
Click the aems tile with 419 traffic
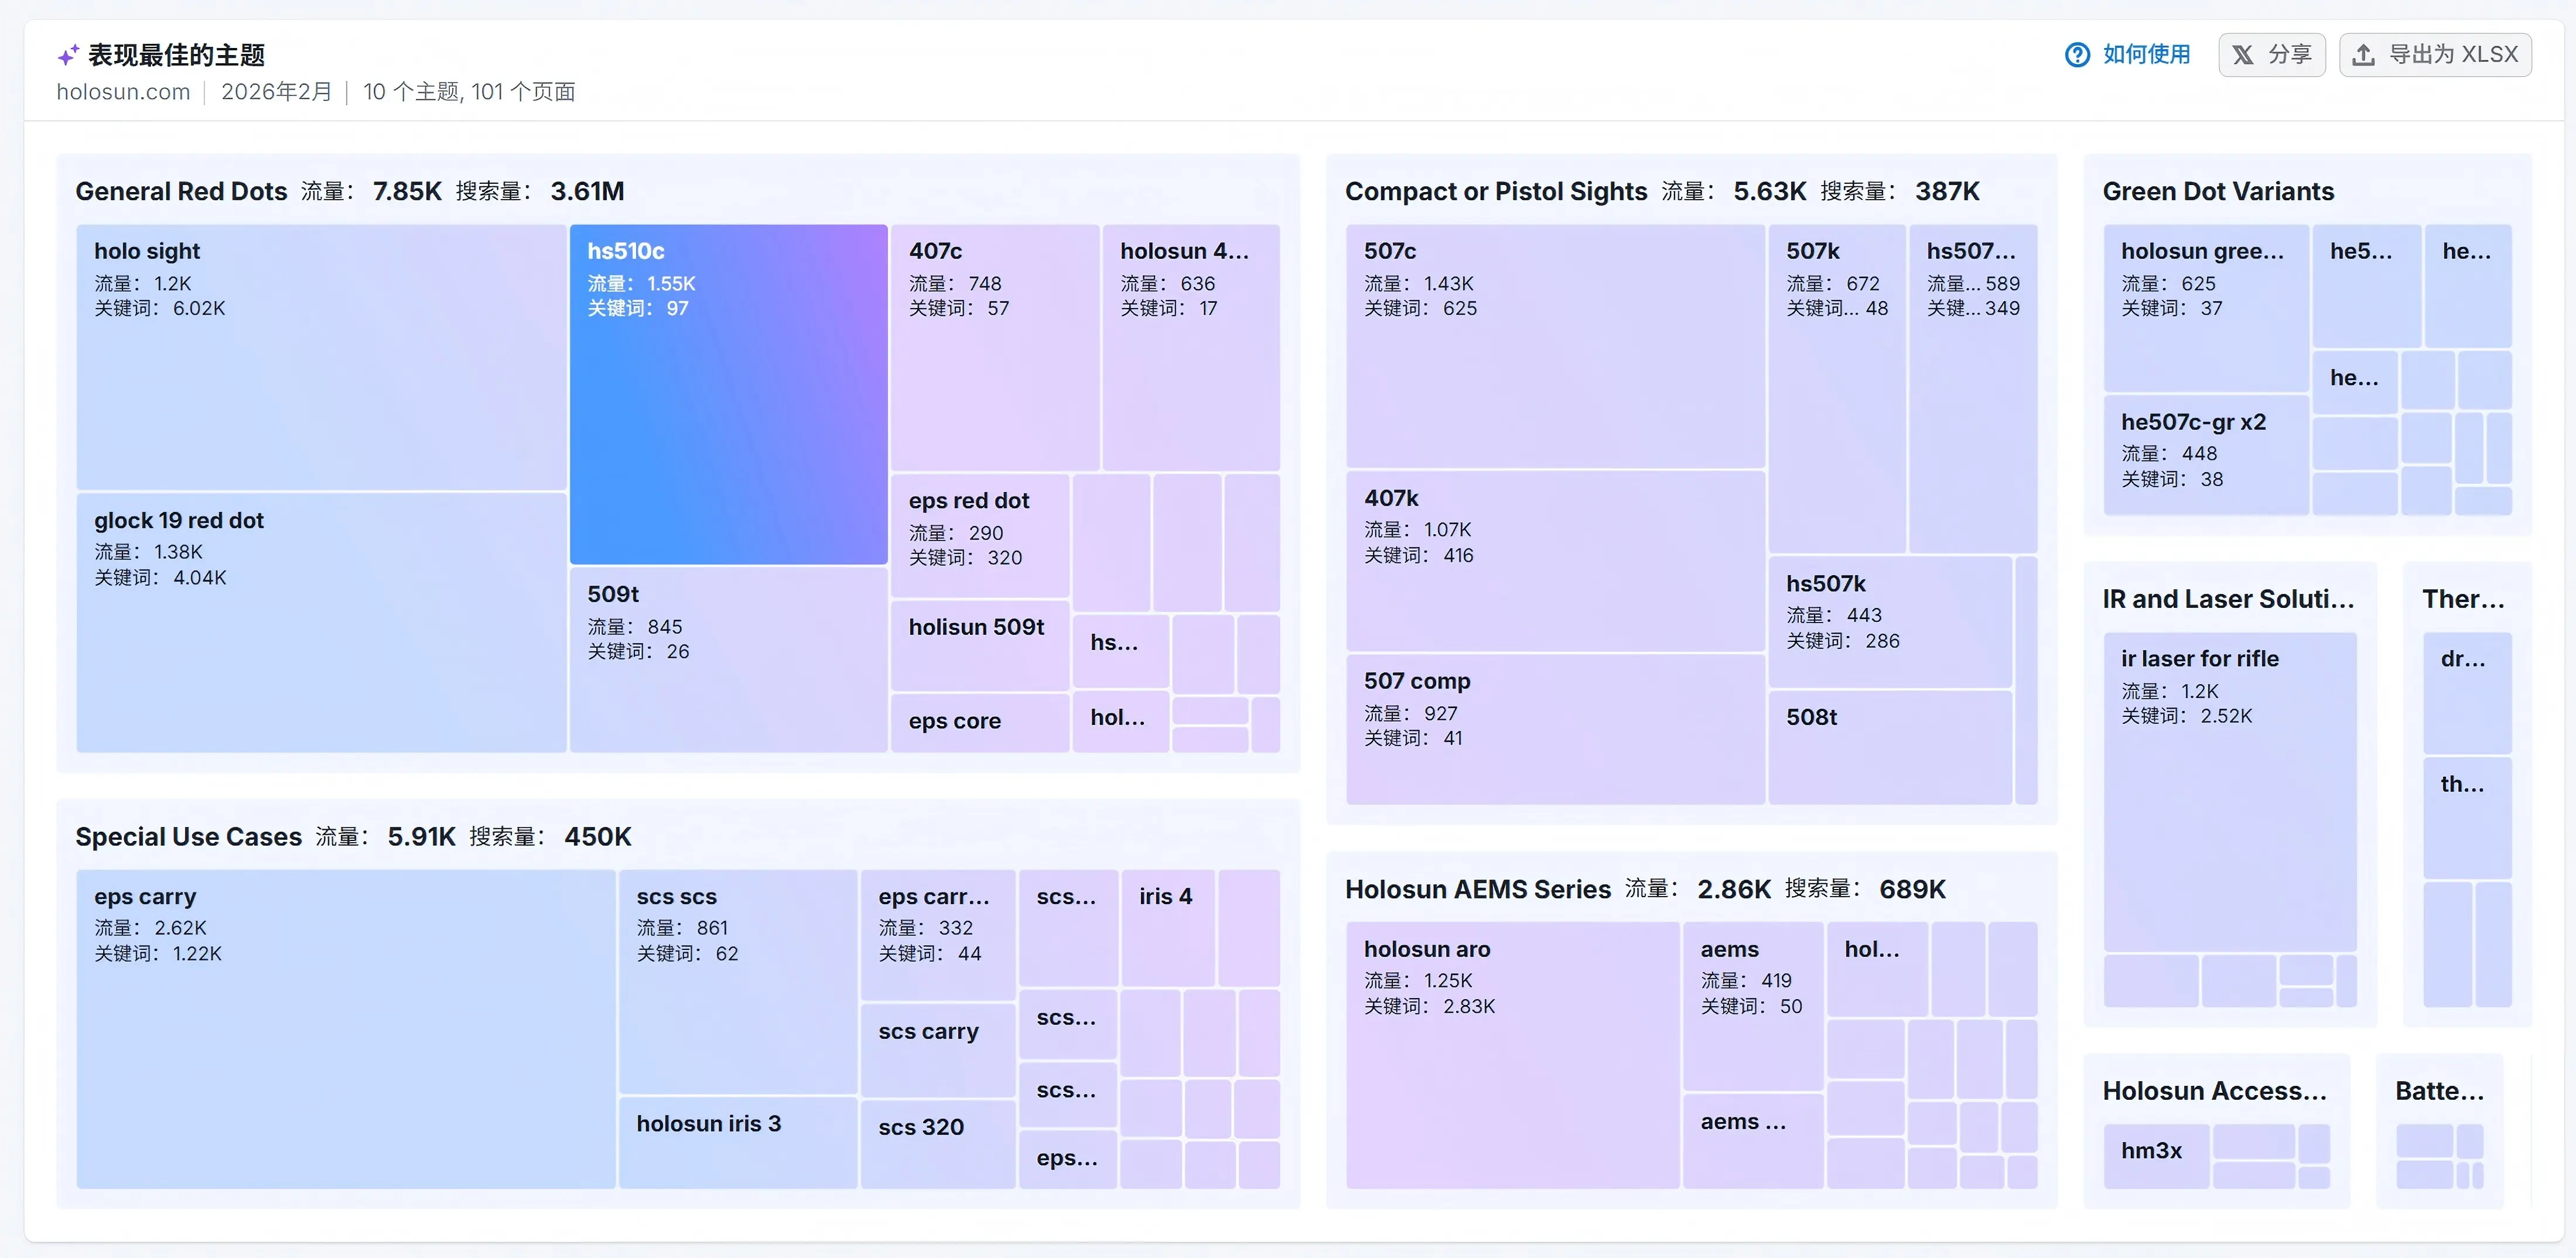(1753, 1006)
